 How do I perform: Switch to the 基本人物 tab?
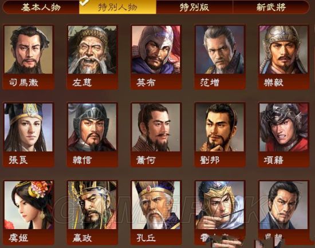point(41,7)
